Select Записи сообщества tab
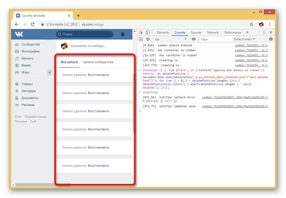 pyautogui.click(x=98, y=62)
